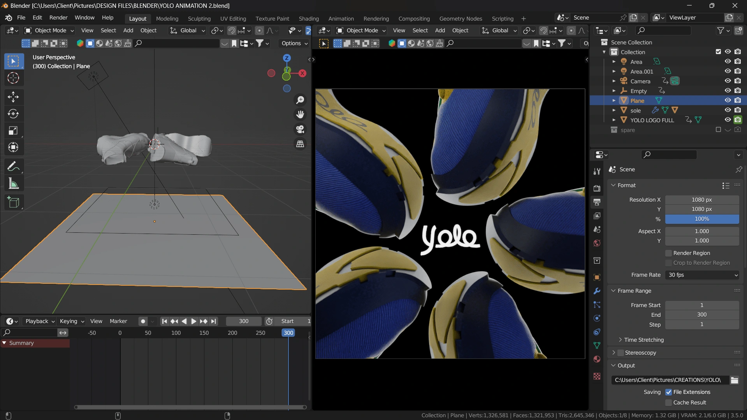Switch to the Modeling workspace tab
The height and width of the screenshot is (420, 747).
click(167, 19)
